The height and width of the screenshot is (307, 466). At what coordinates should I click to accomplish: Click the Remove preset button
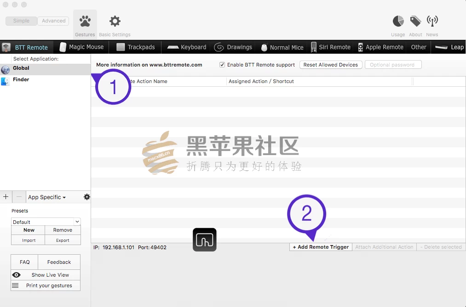[63, 230]
